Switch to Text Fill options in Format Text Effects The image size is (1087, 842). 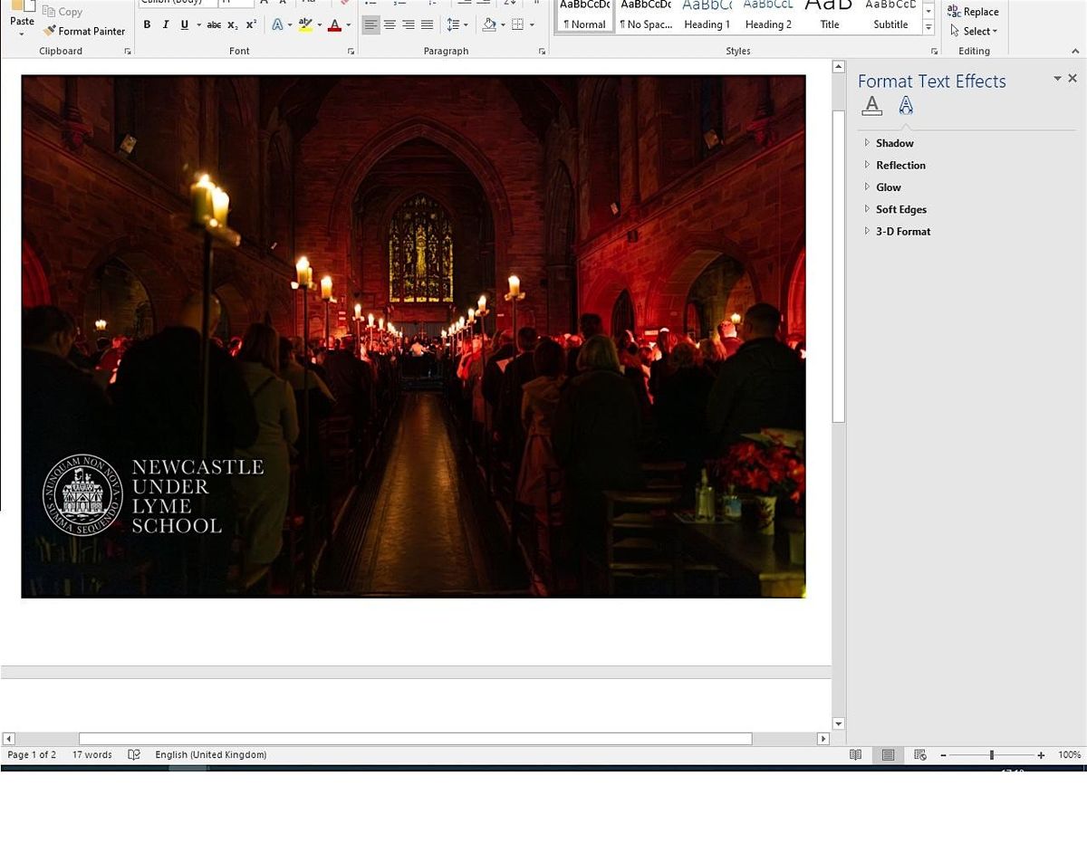point(871,105)
